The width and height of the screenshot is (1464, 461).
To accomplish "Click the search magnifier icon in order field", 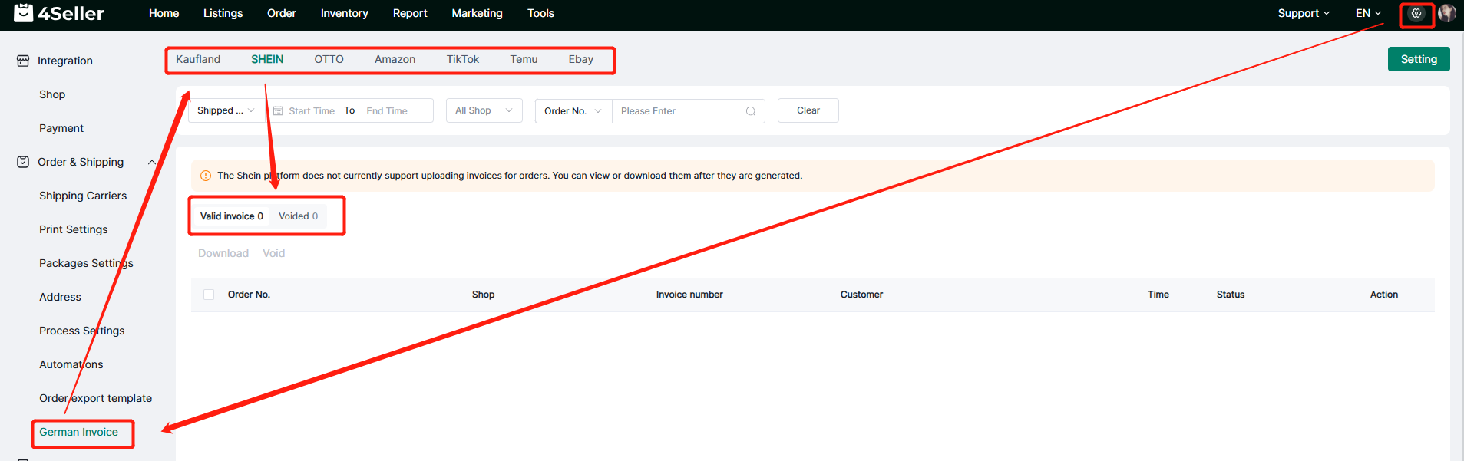I will (x=750, y=111).
